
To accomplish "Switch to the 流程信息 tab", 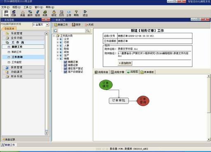I will point(101,72).
